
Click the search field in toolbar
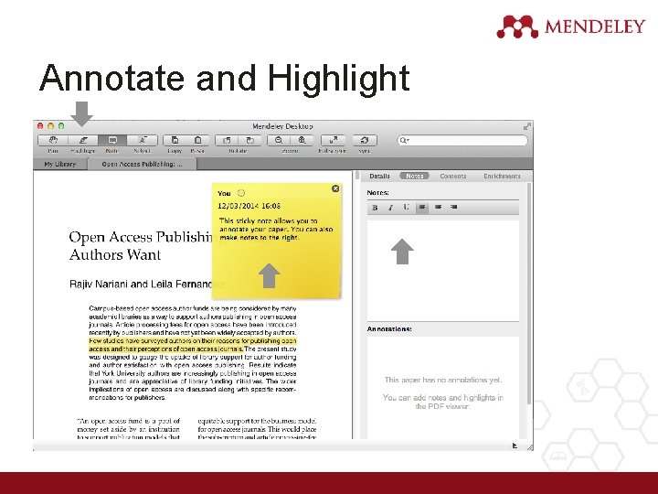click(x=462, y=140)
